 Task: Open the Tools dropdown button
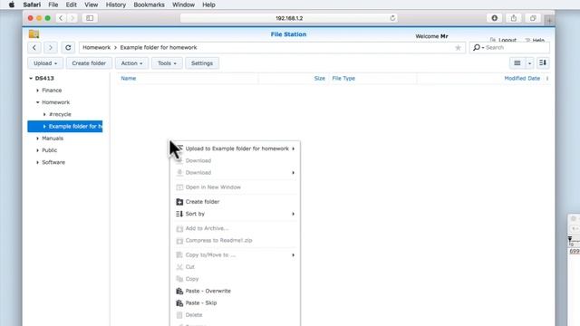click(x=167, y=63)
